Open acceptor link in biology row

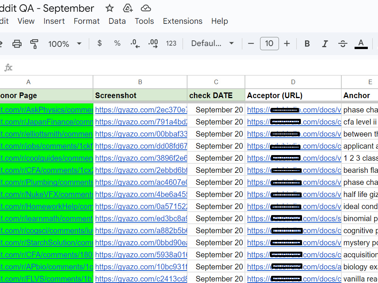294,267
